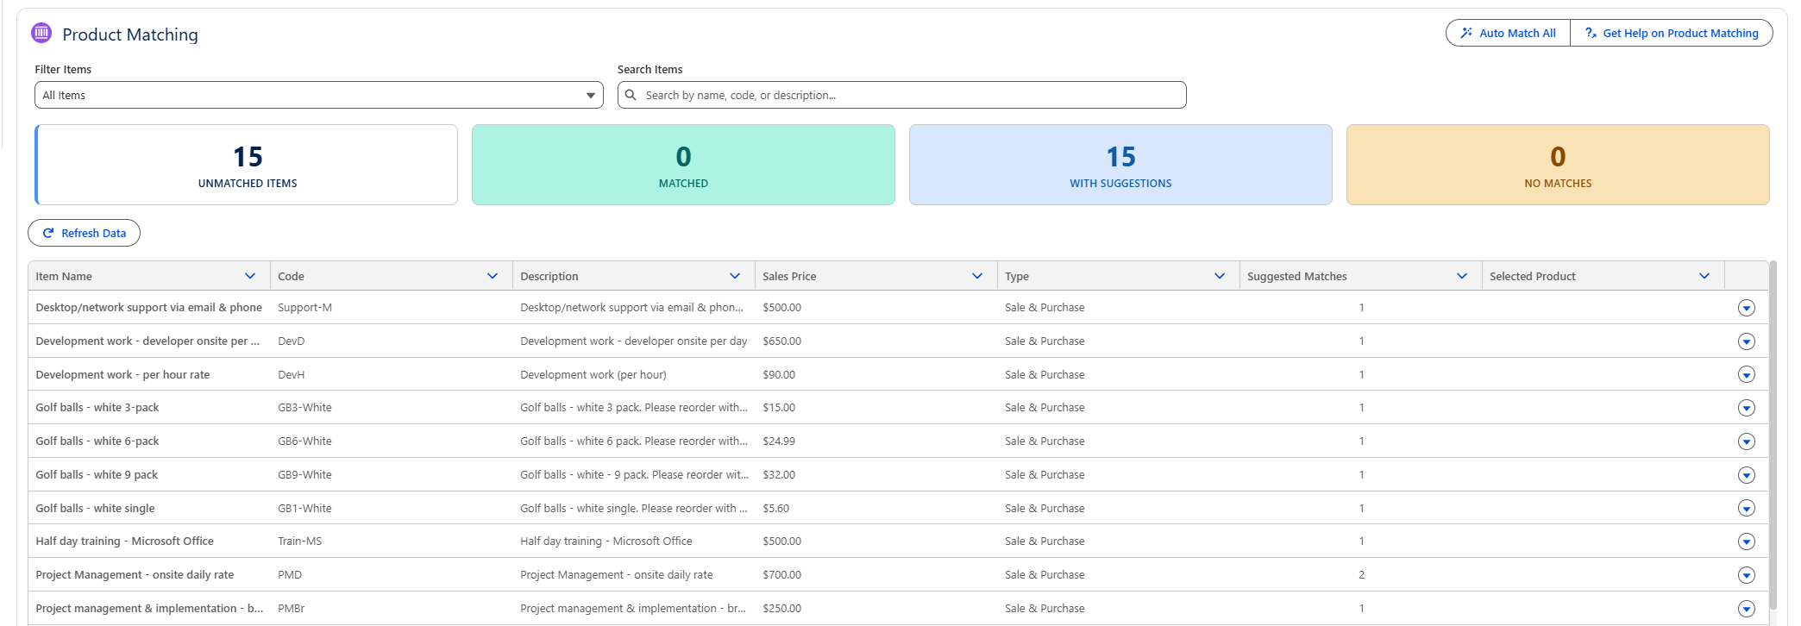Select the Unmatched Items stat card
Screen dimensions: 1801x626
click(246, 165)
